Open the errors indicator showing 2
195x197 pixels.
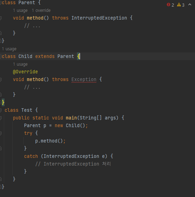[x=170, y=5]
